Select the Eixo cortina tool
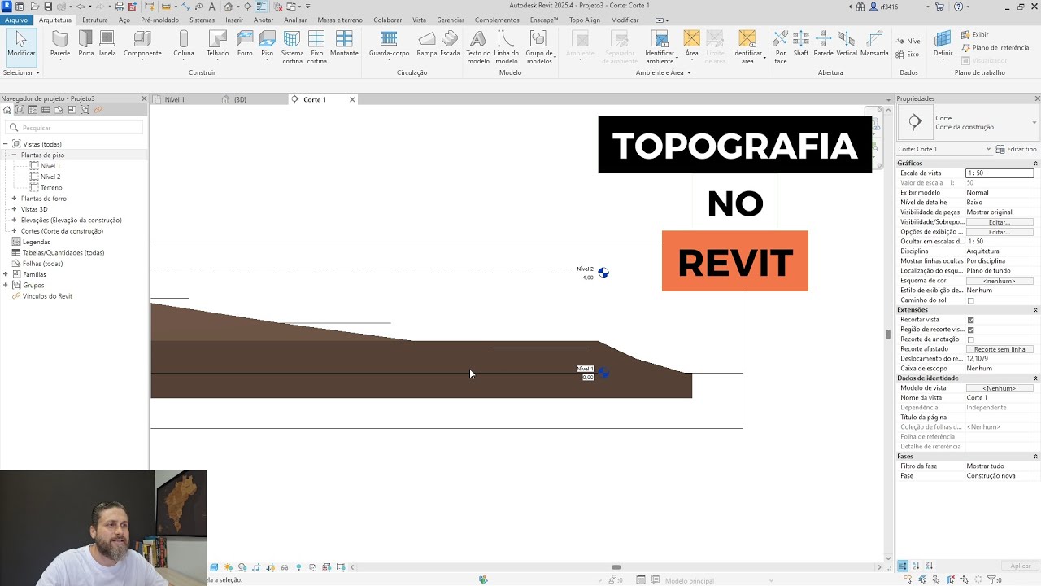The width and height of the screenshot is (1041, 586). point(317,47)
